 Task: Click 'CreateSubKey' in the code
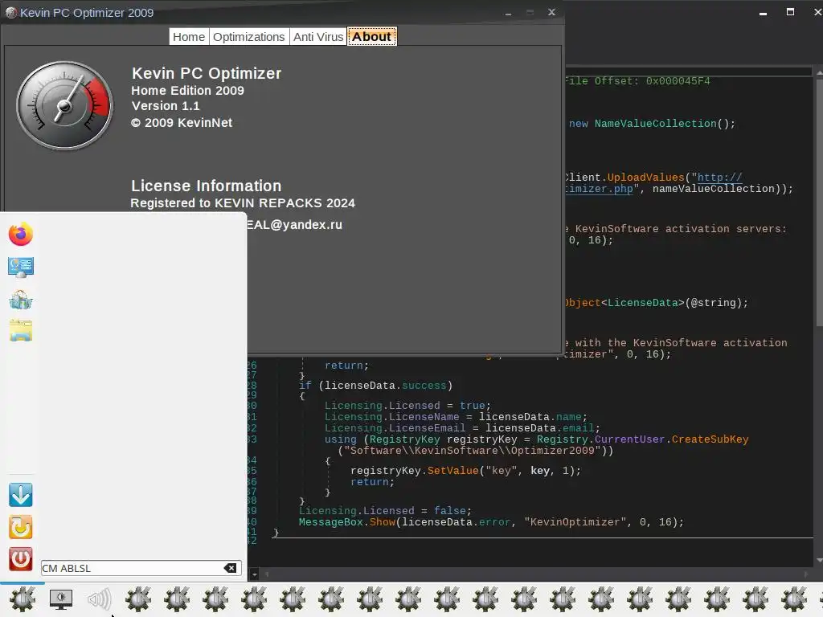pos(710,439)
